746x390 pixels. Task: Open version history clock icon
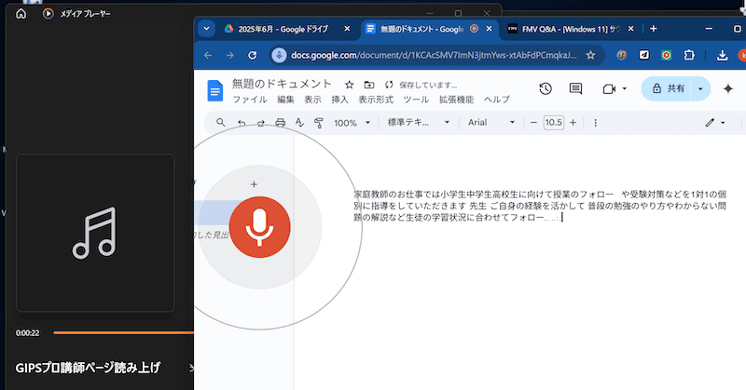pos(546,88)
